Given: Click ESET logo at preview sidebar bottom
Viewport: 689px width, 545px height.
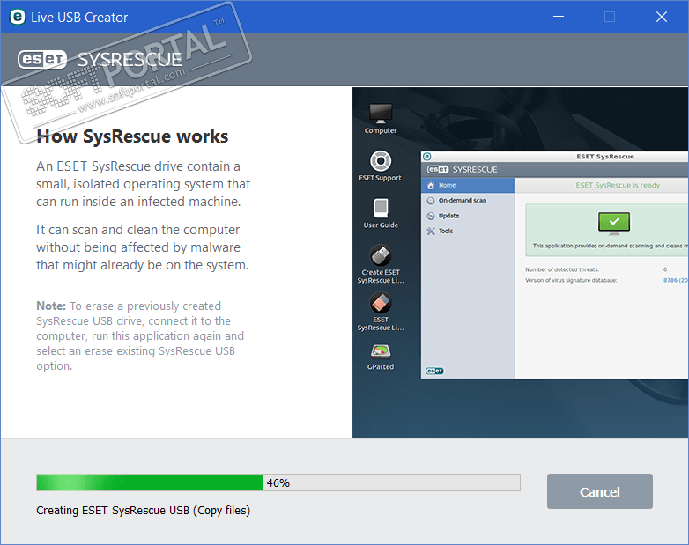Looking at the screenshot, I should pyautogui.click(x=434, y=371).
